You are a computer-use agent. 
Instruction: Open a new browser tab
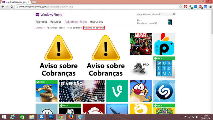[x=34, y=2]
